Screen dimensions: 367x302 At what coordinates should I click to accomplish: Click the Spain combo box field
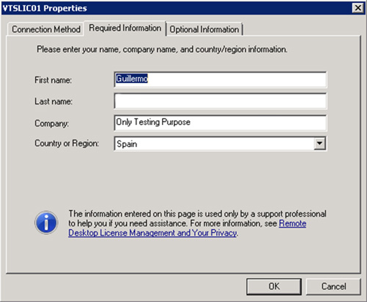tap(220, 143)
